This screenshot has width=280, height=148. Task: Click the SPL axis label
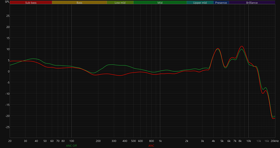(x=7, y=2)
